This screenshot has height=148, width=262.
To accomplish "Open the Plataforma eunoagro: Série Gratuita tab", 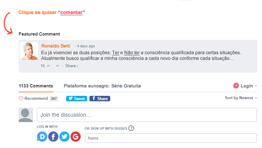I will [x=102, y=86].
